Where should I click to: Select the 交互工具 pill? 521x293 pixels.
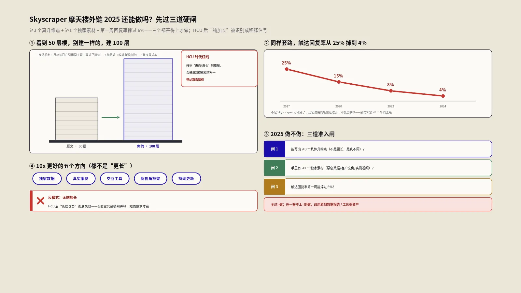(115, 178)
